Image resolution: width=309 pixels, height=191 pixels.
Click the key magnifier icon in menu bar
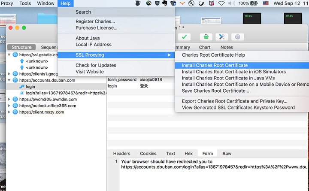pyautogui.click(x=191, y=3)
